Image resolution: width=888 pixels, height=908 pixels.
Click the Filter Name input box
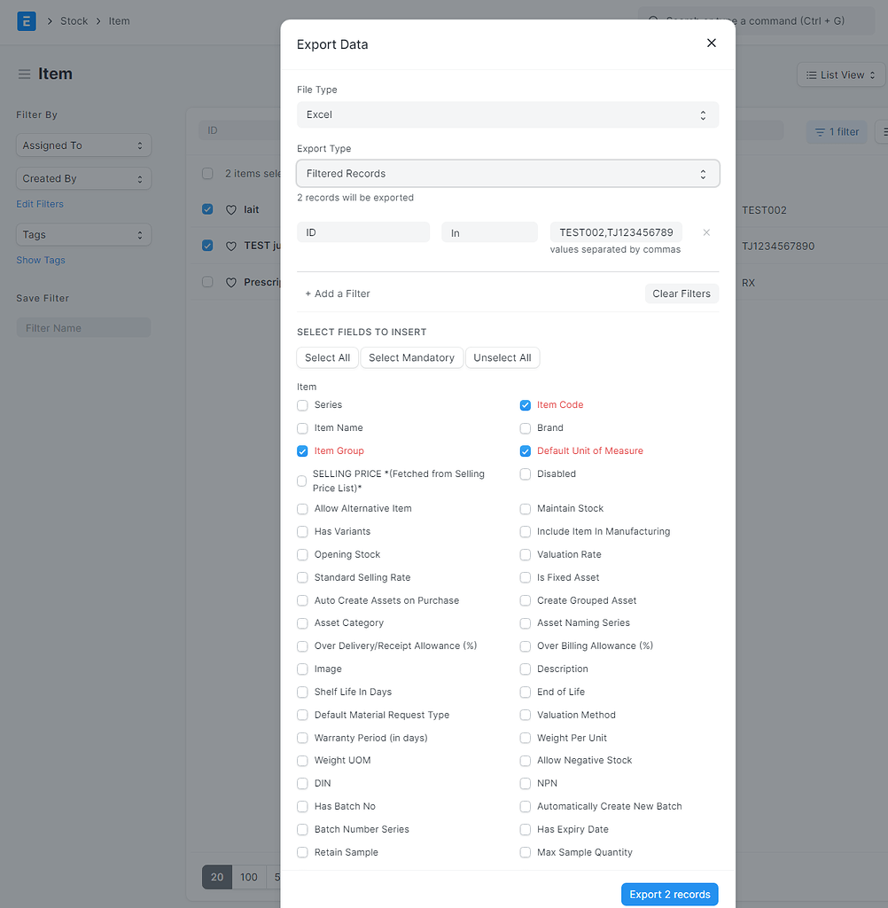83,327
